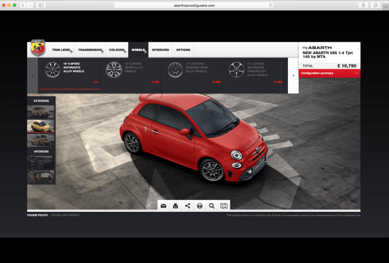
Task: Switch to the Colours tab
Action: (x=117, y=50)
